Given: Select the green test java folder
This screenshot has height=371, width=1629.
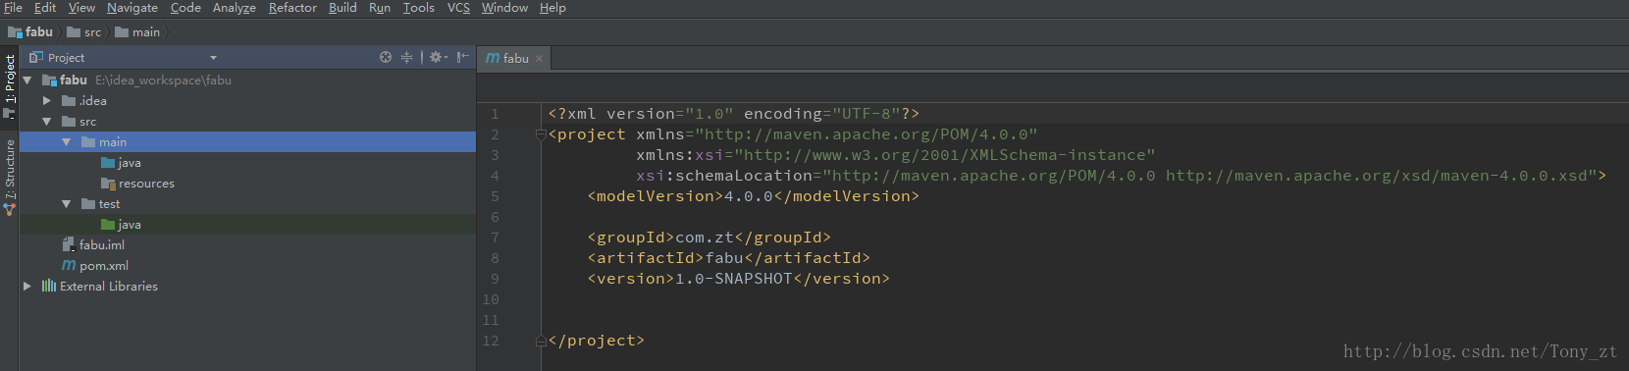Looking at the screenshot, I should pyautogui.click(x=121, y=225).
